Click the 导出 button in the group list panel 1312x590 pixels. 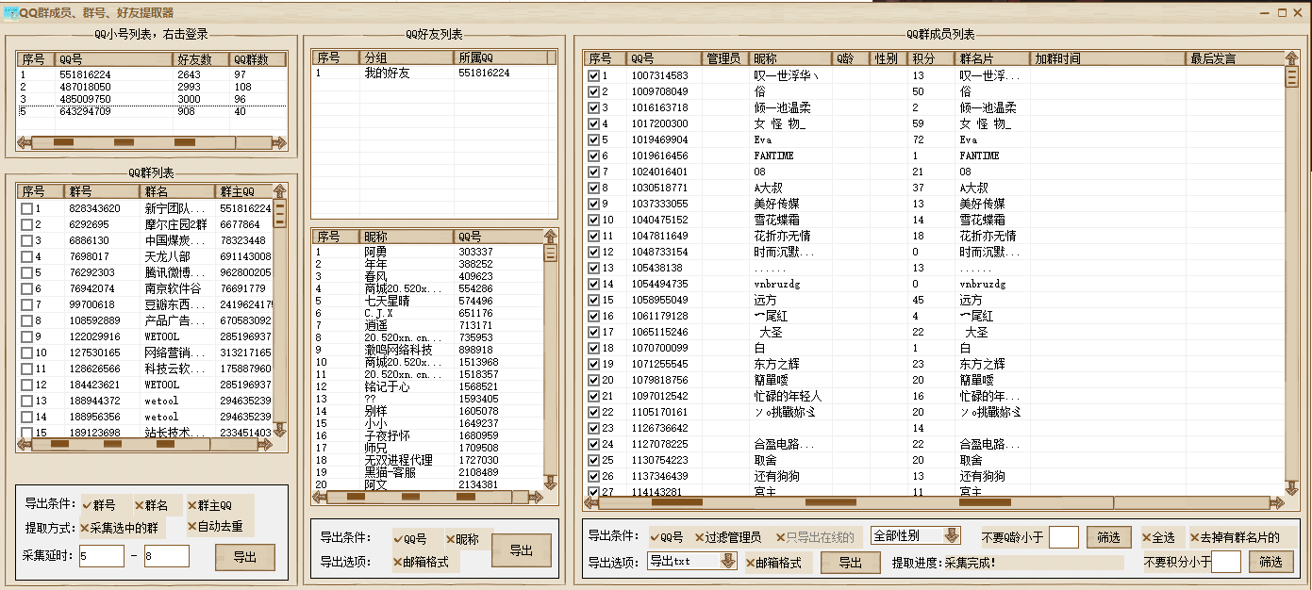(x=246, y=557)
